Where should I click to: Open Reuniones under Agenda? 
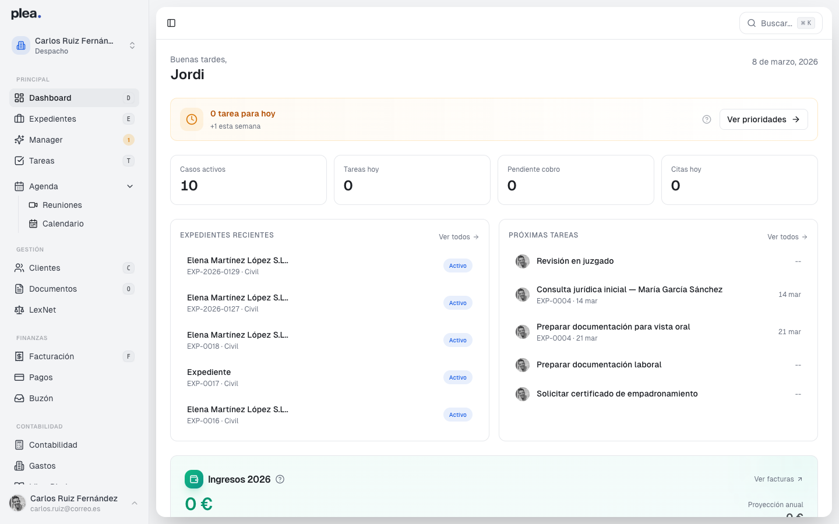pyautogui.click(x=81, y=205)
